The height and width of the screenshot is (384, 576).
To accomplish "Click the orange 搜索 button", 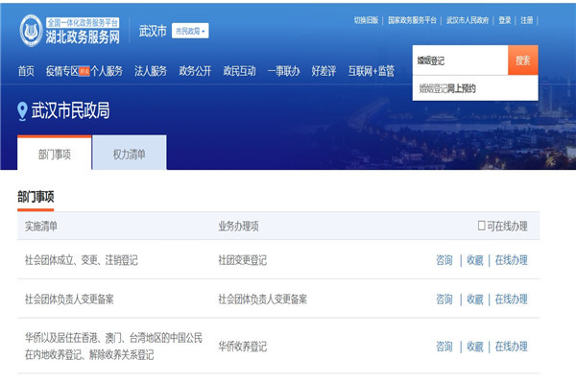I will [523, 60].
